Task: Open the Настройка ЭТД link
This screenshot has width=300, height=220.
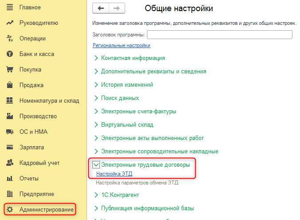Action: pos(114,174)
